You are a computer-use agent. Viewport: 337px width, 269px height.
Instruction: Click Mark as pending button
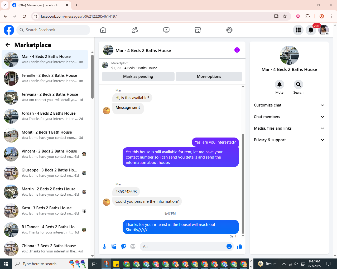[x=138, y=77]
